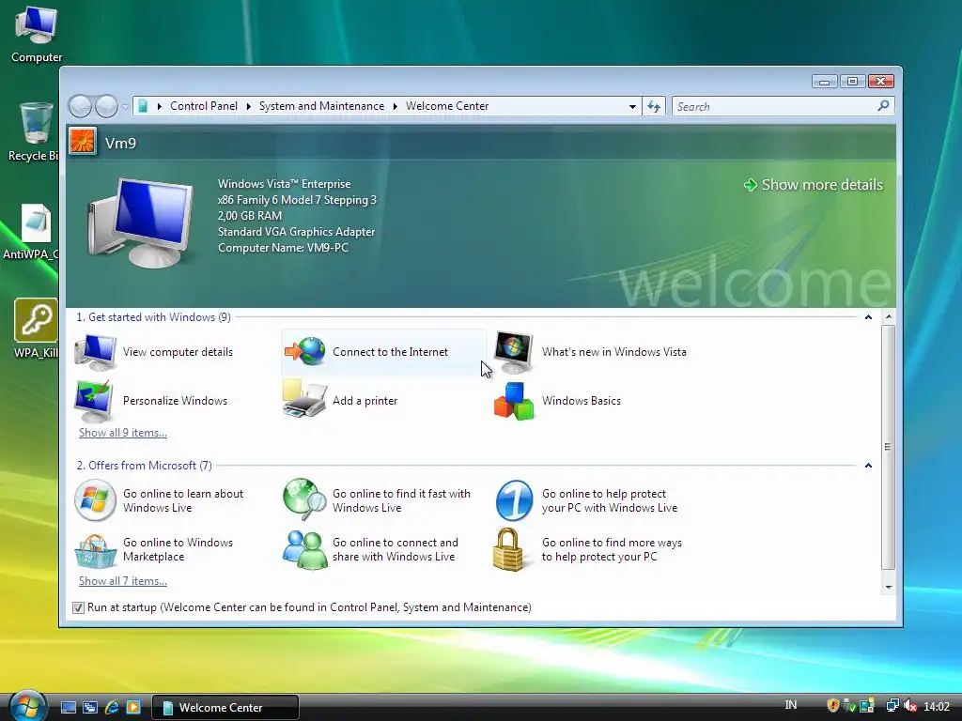Click the Windows Marketplace basket icon
This screenshot has height=721, width=962.
pos(95,550)
